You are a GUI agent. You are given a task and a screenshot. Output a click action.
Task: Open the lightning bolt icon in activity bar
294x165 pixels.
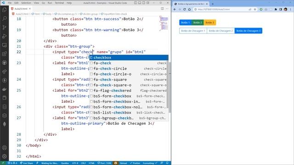click(4, 81)
